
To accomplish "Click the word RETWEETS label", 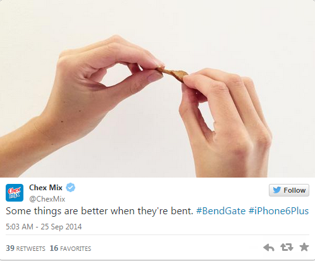I will tap(31, 249).
